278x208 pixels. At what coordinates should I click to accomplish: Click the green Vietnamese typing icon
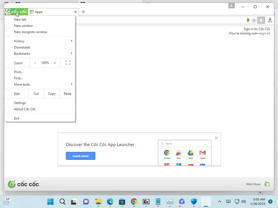(248, 20)
